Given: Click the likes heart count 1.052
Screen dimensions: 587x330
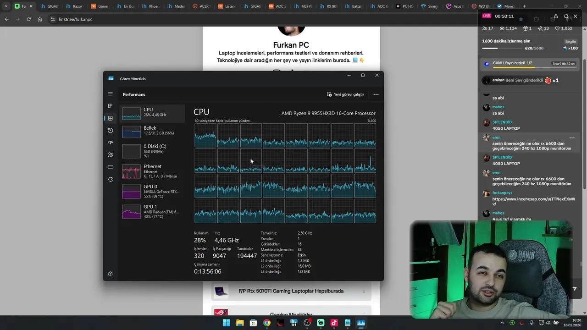Looking at the screenshot, I should pyautogui.click(x=564, y=28).
